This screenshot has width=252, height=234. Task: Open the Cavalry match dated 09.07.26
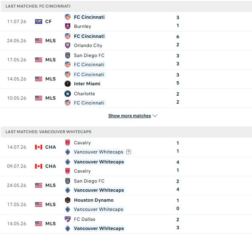click(x=126, y=166)
